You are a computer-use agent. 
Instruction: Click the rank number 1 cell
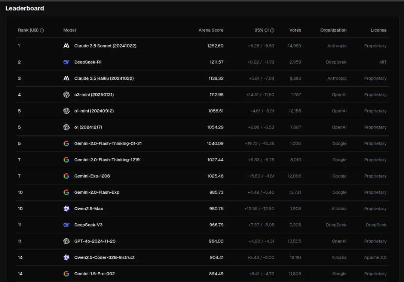[x=19, y=46]
